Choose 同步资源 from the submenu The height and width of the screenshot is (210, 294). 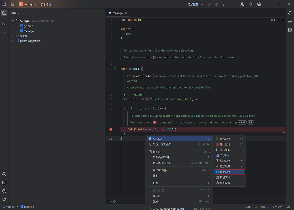pyautogui.click(x=229, y=150)
